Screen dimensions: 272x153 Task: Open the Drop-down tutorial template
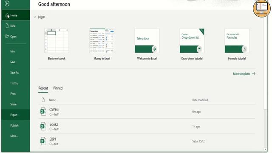(x=192, y=44)
